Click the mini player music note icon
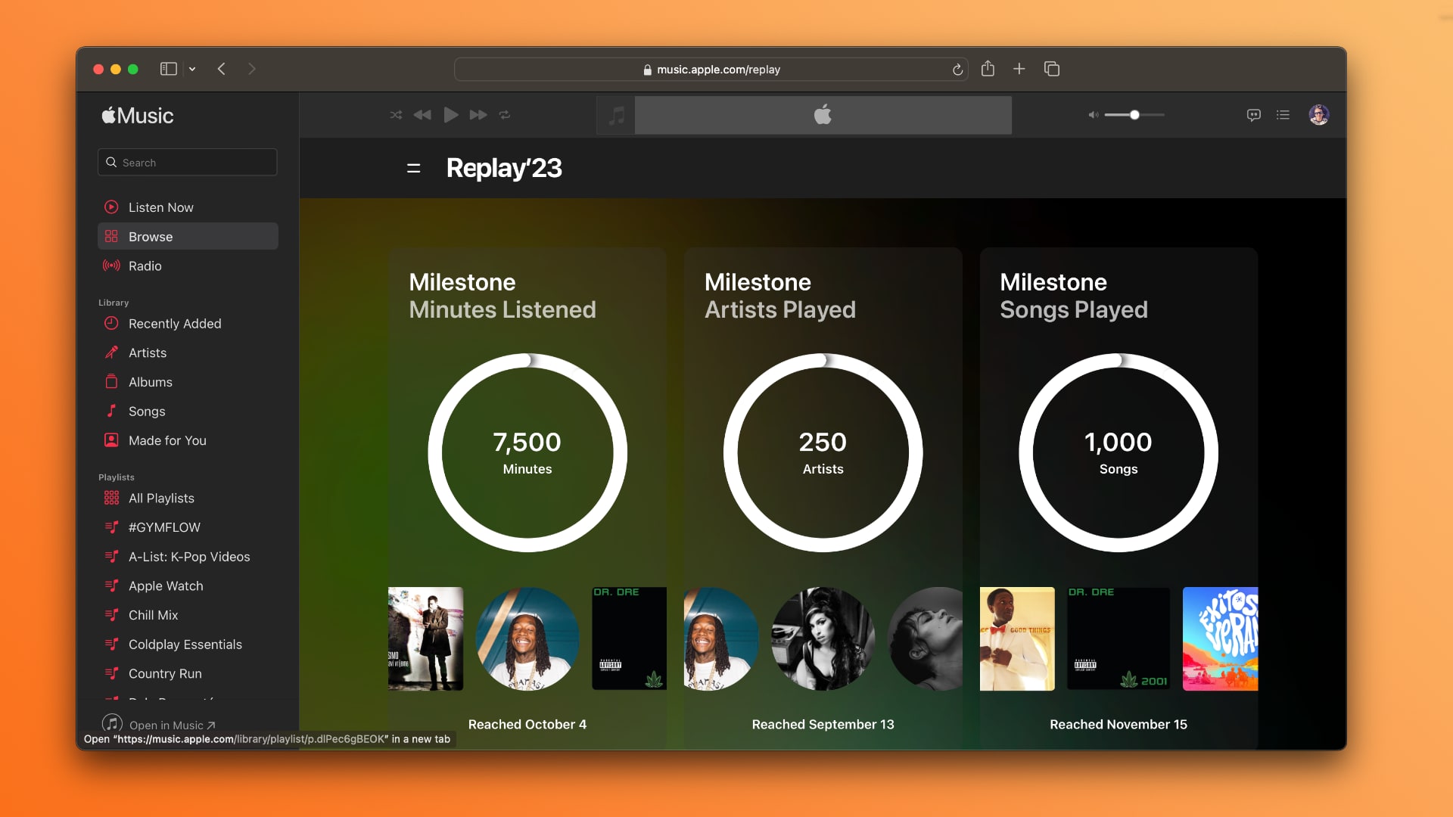The image size is (1453, 817). (x=616, y=115)
